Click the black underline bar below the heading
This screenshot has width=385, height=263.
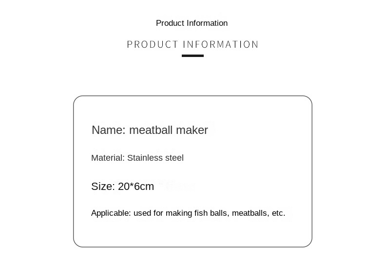(x=192, y=56)
